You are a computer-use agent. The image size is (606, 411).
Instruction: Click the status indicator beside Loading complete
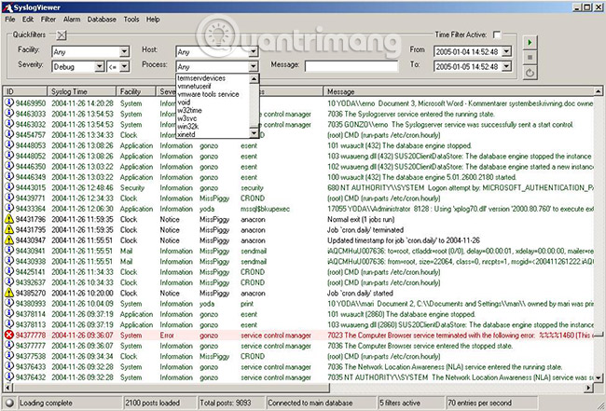[10, 403]
